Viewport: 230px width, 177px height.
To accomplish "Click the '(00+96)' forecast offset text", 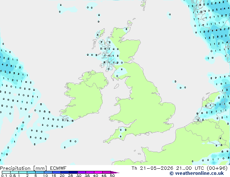I will (x=217, y=168).
